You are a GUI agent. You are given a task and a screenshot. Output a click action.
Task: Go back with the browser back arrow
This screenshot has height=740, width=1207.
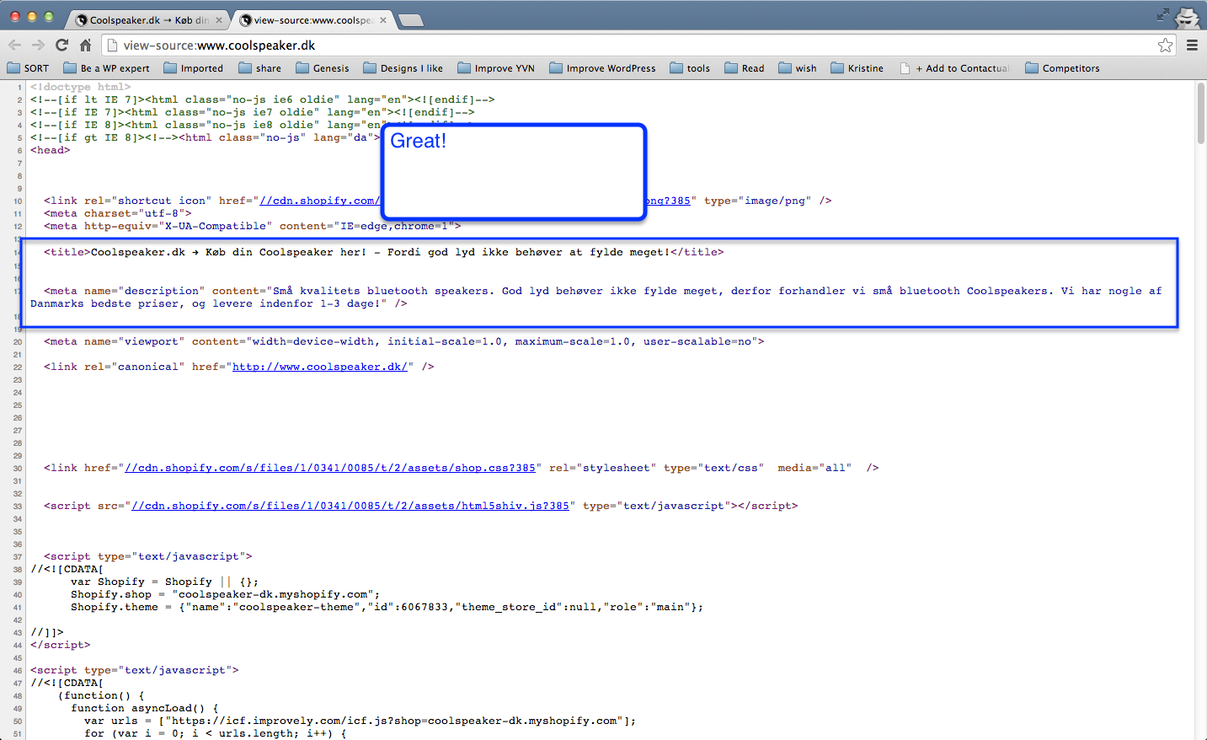14,46
